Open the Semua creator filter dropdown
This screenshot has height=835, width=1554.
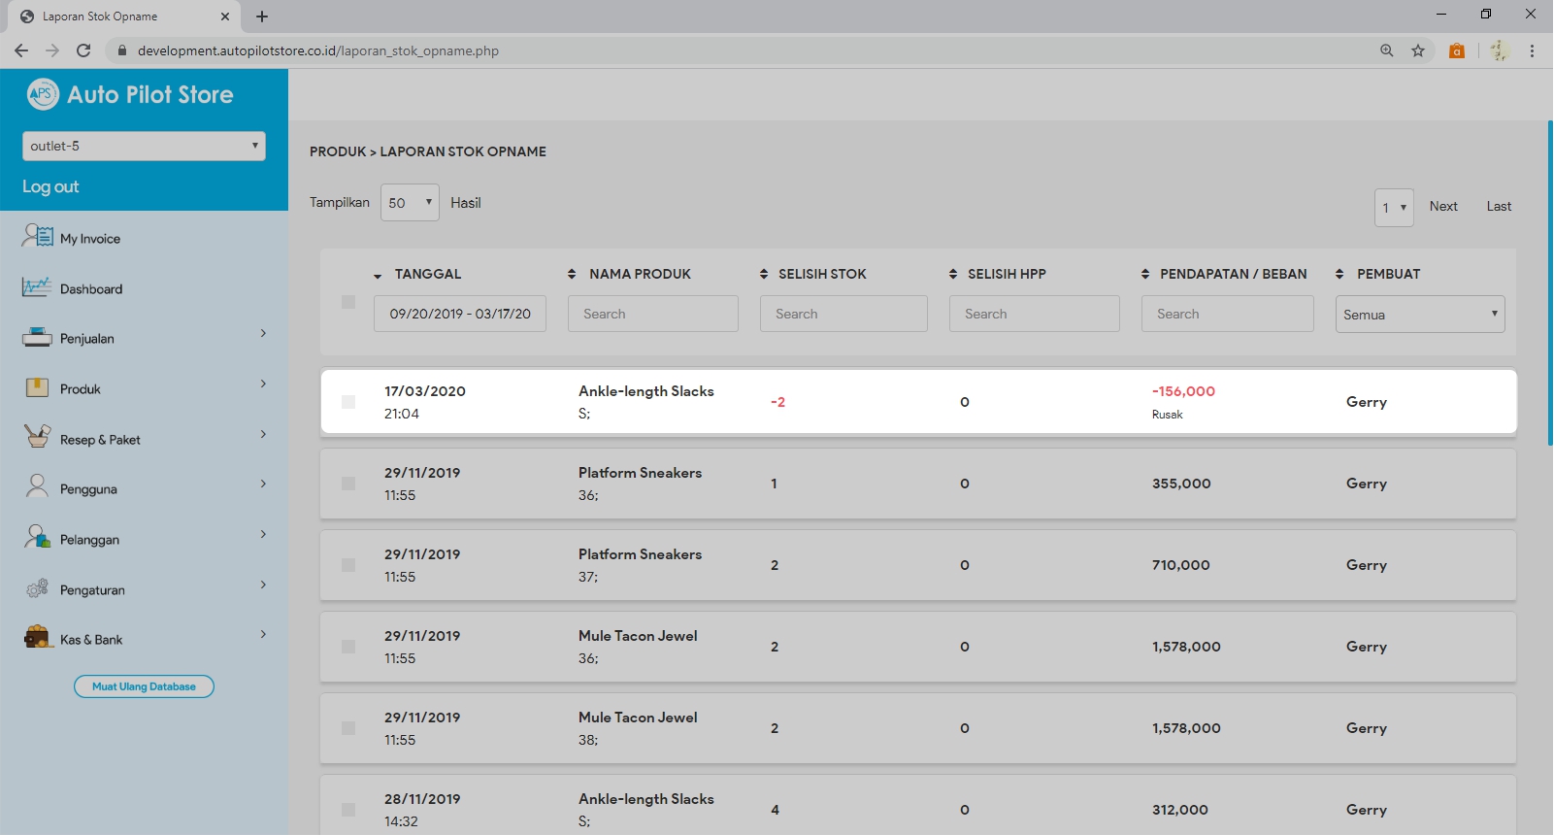[1419, 315]
